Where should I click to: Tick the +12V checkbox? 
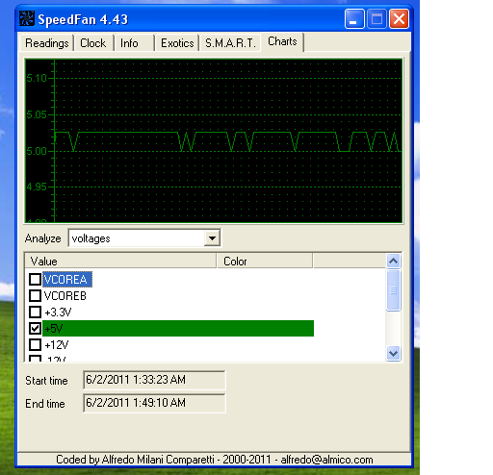[x=35, y=345]
